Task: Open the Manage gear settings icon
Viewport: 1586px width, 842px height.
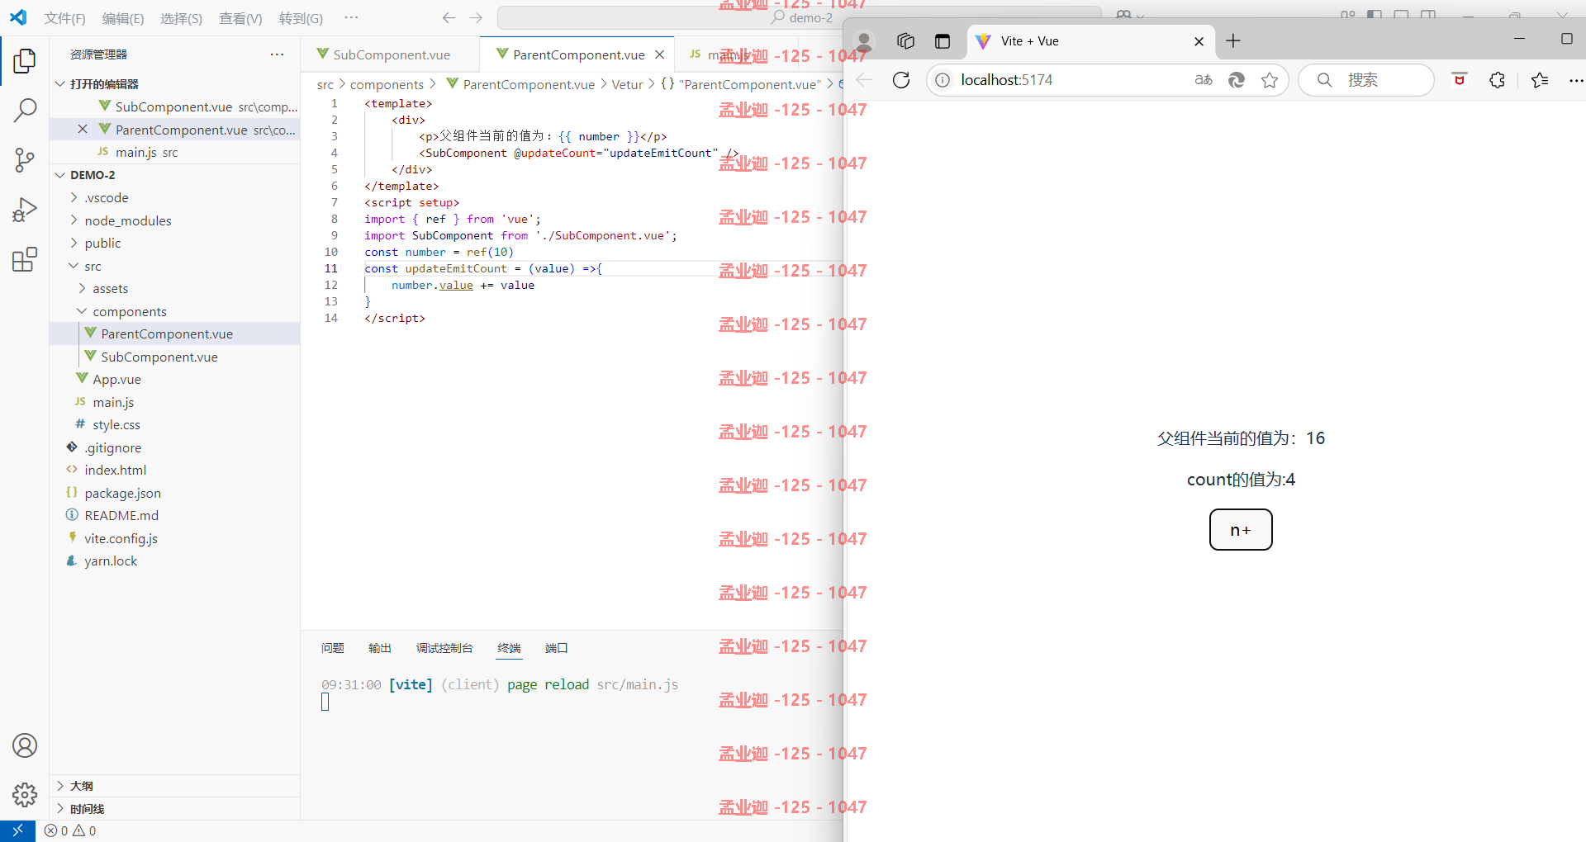Action: pyautogui.click(x=25, y=795)
